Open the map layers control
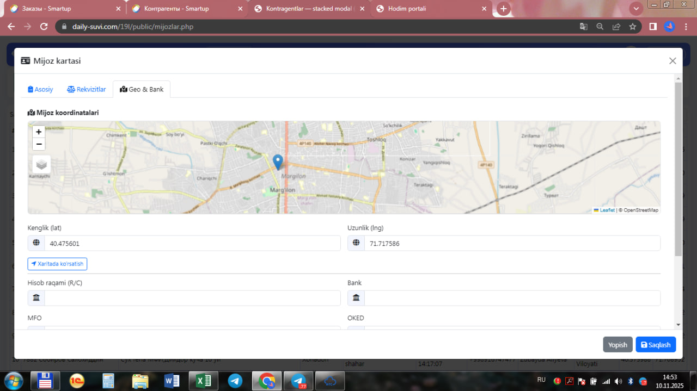The image size is (697, 391). (x=41, y=164)
